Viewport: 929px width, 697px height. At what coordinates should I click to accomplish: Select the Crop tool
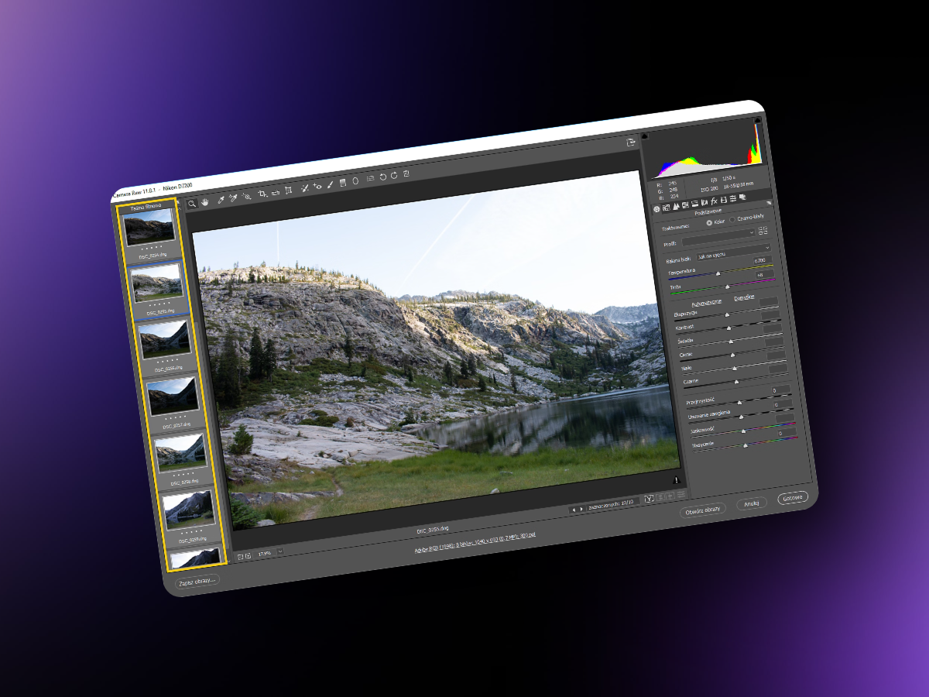262,194
